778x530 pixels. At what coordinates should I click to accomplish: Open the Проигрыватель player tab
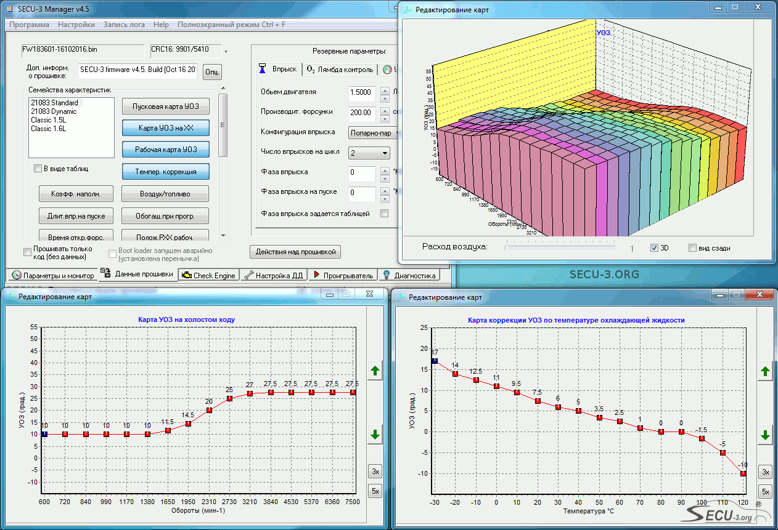(343, 275)
